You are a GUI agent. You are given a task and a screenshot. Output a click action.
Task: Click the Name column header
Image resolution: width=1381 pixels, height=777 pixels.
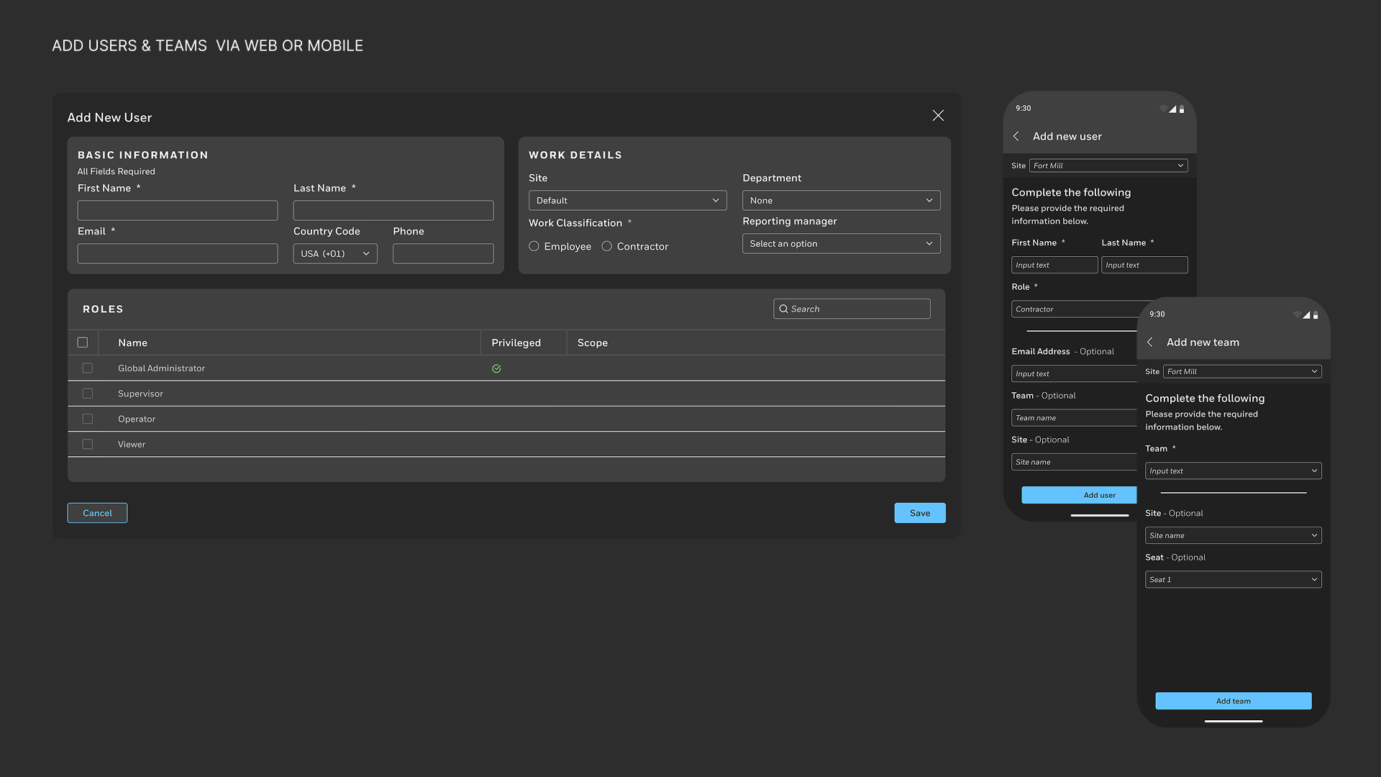tap(133, 343)
